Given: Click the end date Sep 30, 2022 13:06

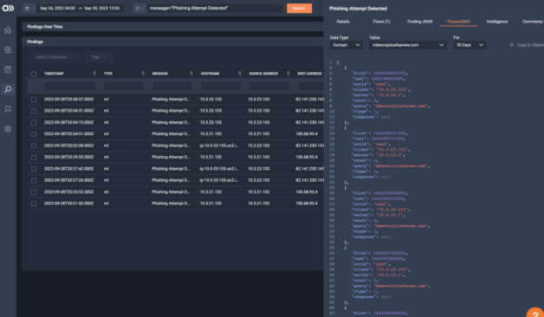Looking at the screenshot, I should (x=101, y=9).
